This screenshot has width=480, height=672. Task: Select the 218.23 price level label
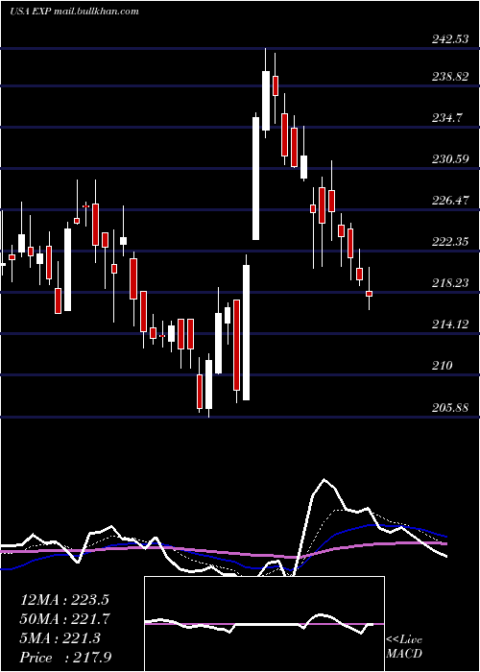(449, 282)
